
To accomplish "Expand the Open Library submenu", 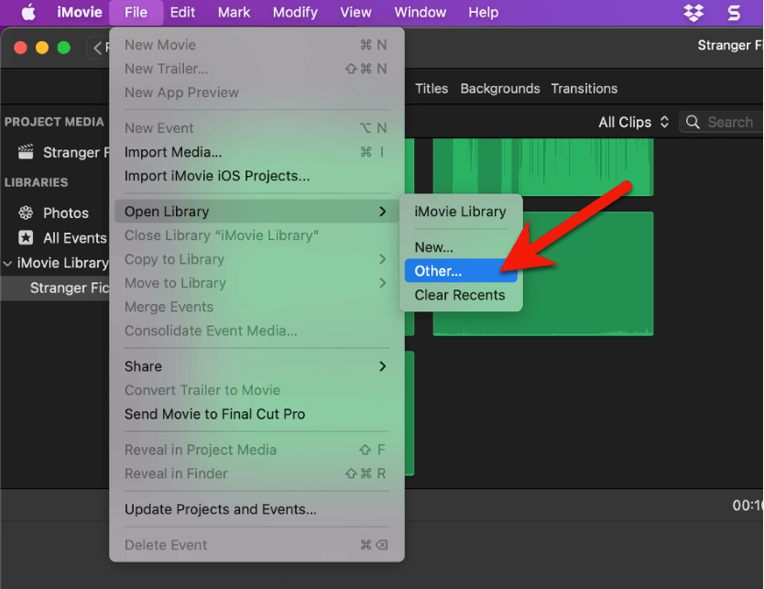I will (256, 212).
